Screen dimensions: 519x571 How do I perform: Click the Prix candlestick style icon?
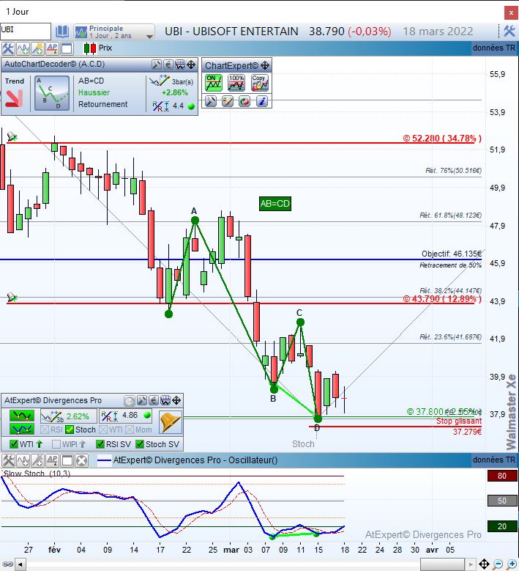tap(89, 48)
